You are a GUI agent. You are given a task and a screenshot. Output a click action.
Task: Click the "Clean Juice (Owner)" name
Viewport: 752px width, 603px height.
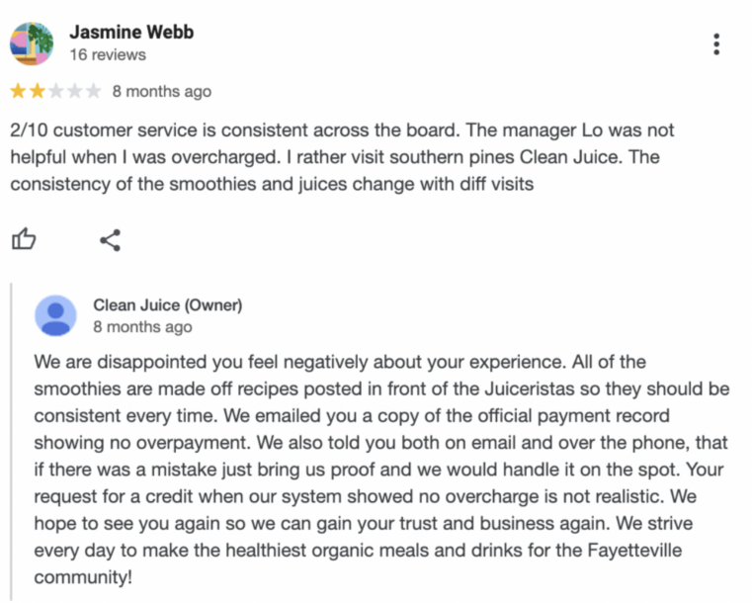(x=167, y=304)
